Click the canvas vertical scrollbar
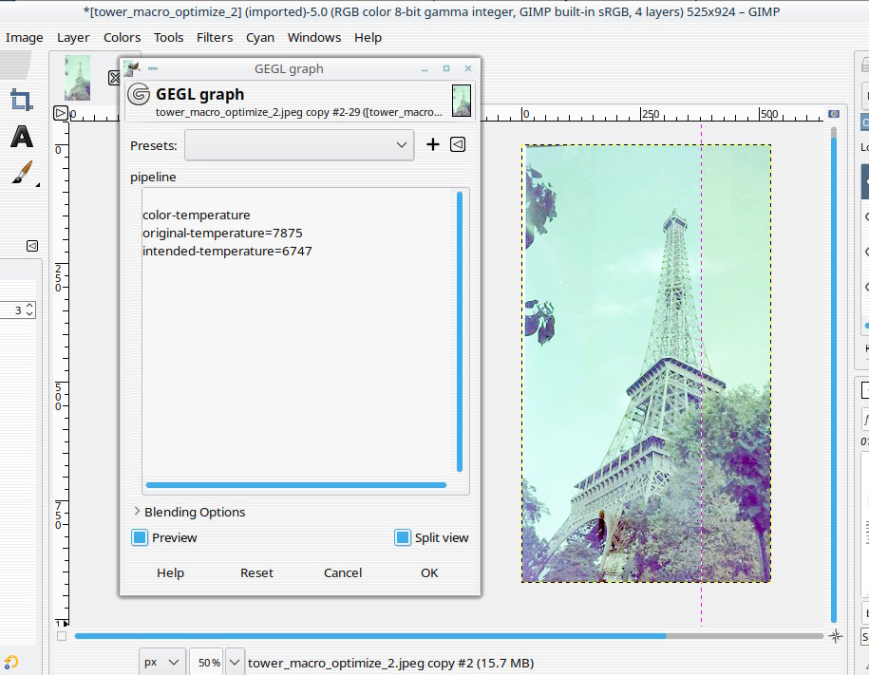This screenshot has height=675, width=869. point(834,380)
